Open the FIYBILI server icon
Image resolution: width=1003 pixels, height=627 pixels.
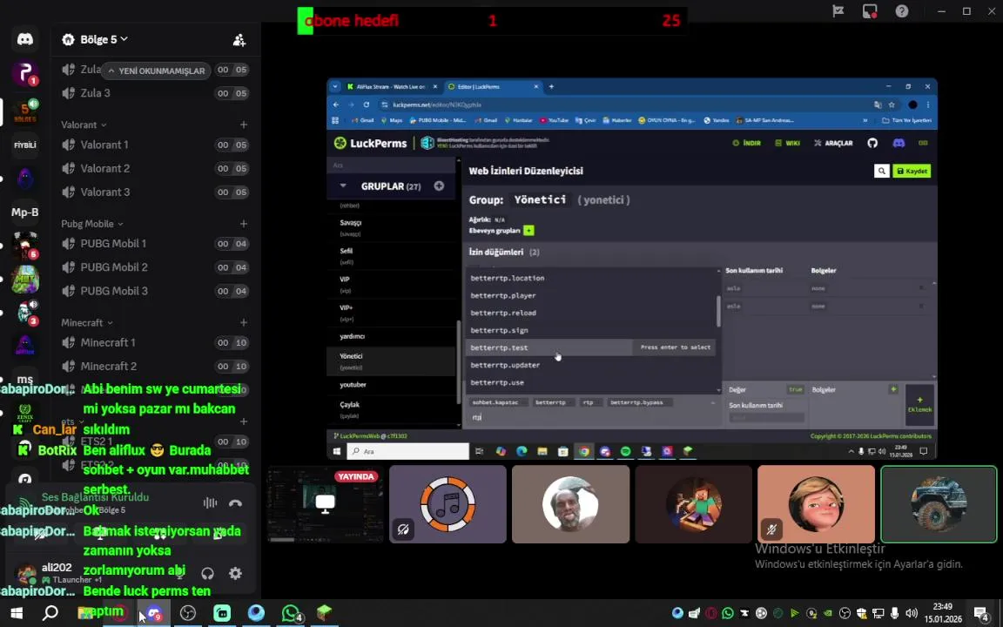click(25, 145)
